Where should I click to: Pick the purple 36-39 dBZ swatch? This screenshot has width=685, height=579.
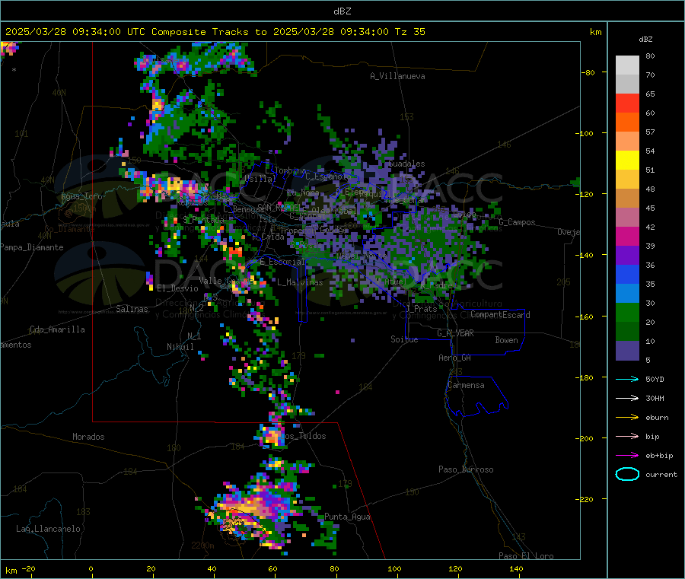pos(627,256)
